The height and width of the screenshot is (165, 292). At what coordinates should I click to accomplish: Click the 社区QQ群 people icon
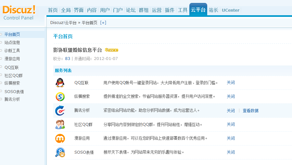[60, 124]
